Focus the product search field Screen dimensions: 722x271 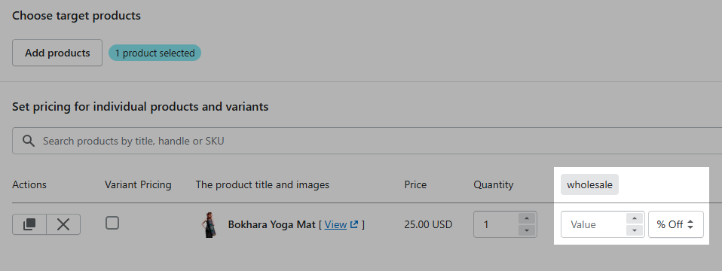click(367, 141)
